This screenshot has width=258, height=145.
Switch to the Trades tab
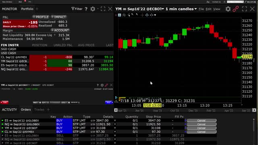[39, 110]
